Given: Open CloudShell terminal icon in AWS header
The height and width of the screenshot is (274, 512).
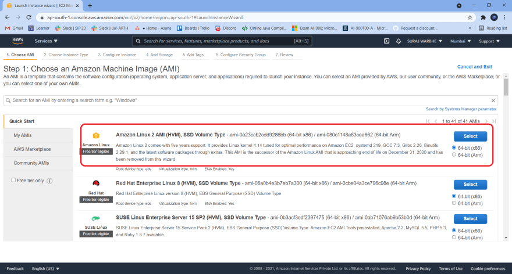Looking at the screenshot, I should (x=386, y=41).
